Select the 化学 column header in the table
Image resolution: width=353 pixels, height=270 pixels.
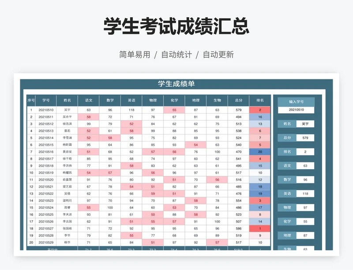click(174, 100)
